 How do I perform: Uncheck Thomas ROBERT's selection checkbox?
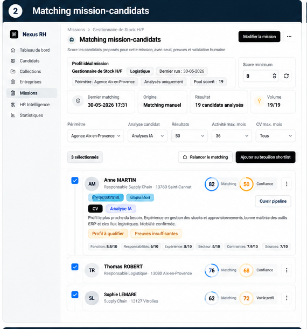75,267
